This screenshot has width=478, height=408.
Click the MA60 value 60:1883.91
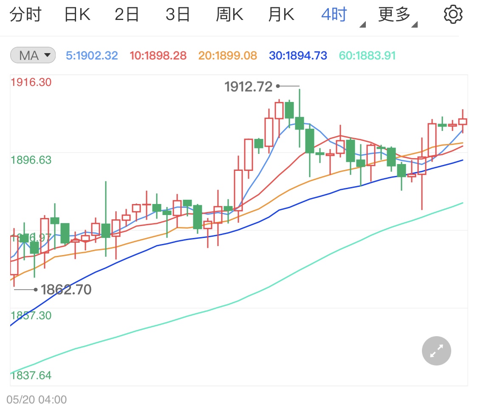click(367, 56)
